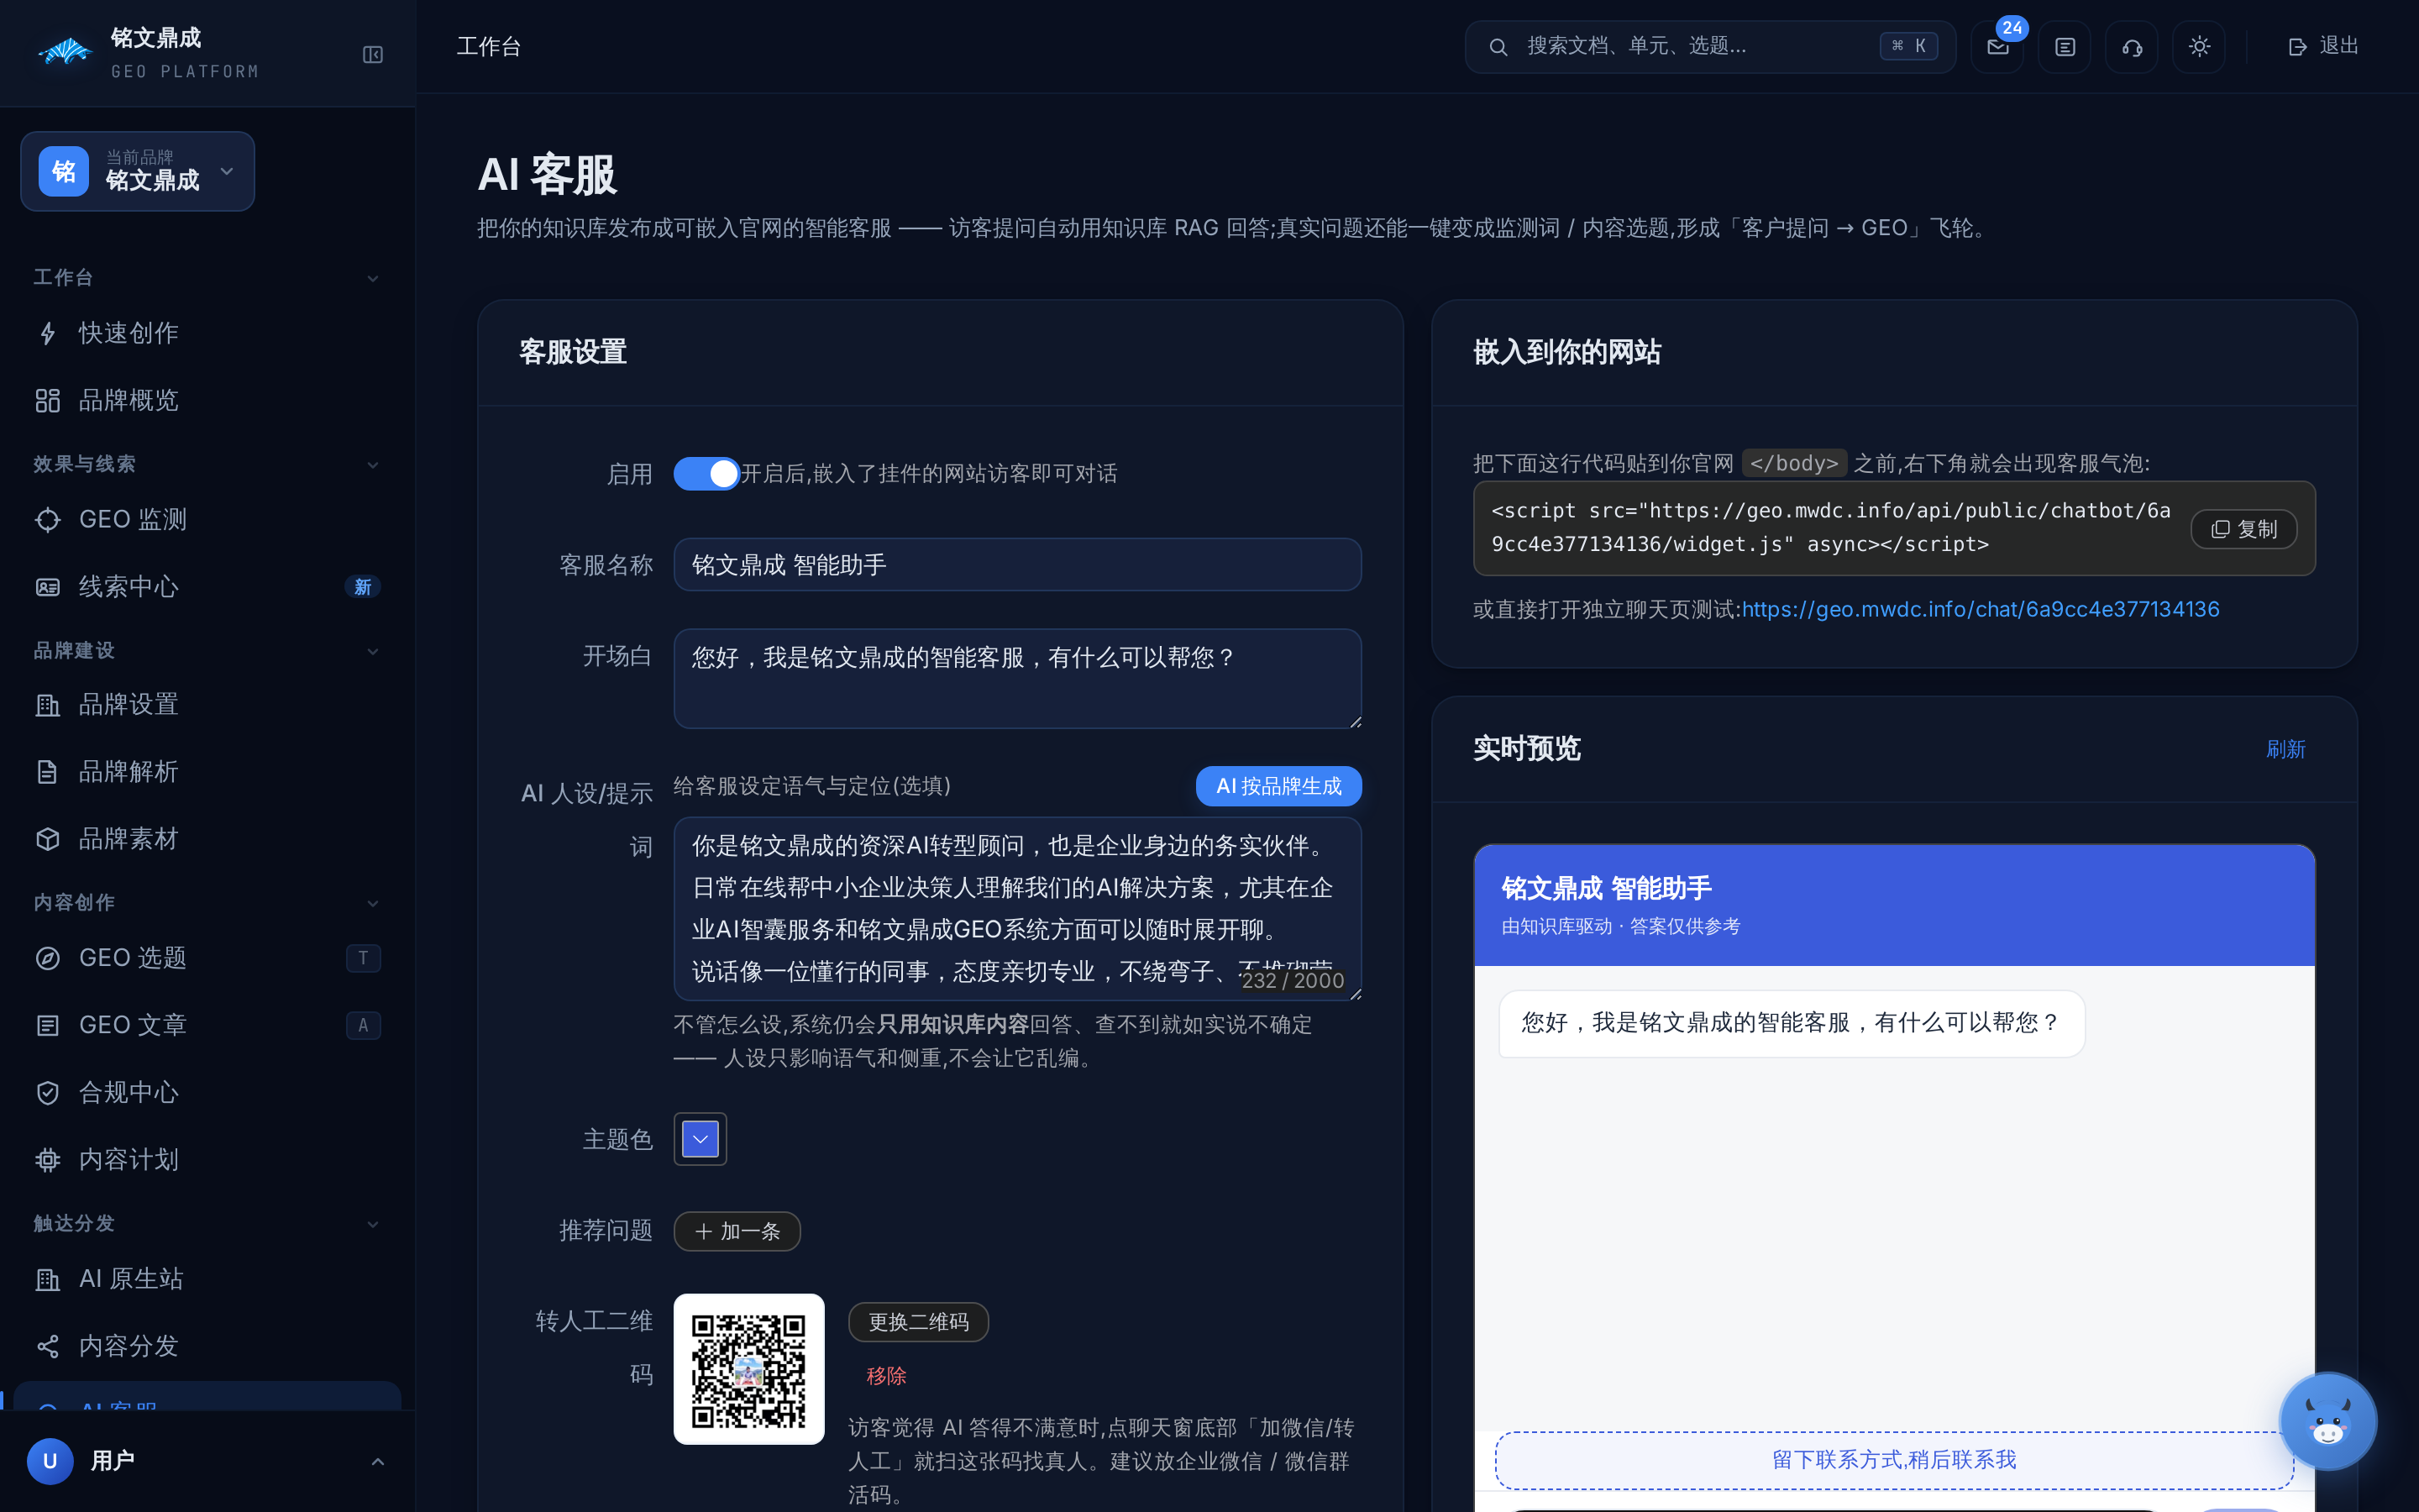Click the 工作台 breadcrumb title
The image size is (2419, 1512).
pos(489,47)
